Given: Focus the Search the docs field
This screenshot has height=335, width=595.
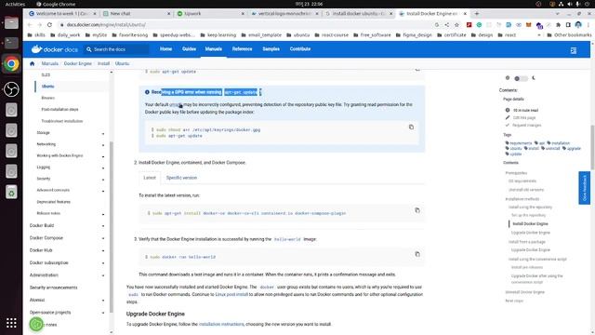Looking at the screenshot, I should point(117,49).
